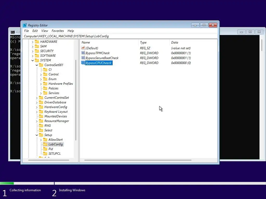Image resolution: width=266 pixels, height=199 pixels.
Task: Close the command prompt window behind
Action: (259, 32)
